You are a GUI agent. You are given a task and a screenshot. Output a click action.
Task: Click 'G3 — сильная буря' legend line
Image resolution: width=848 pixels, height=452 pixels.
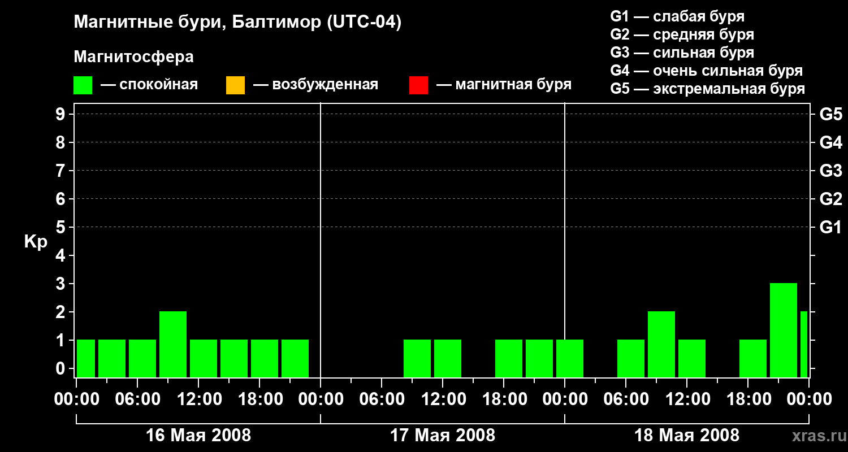[682, 53]
